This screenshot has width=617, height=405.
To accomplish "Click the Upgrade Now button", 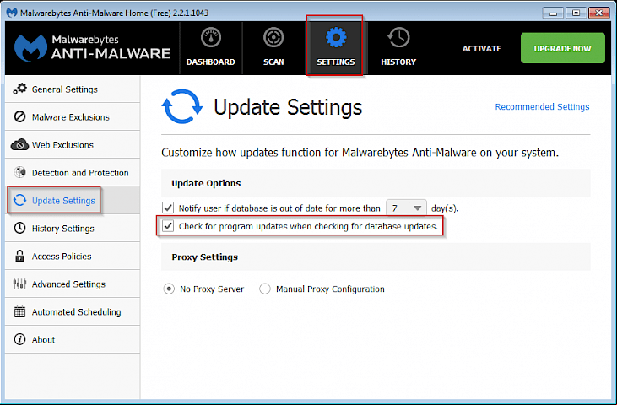I will coord(563,48).
